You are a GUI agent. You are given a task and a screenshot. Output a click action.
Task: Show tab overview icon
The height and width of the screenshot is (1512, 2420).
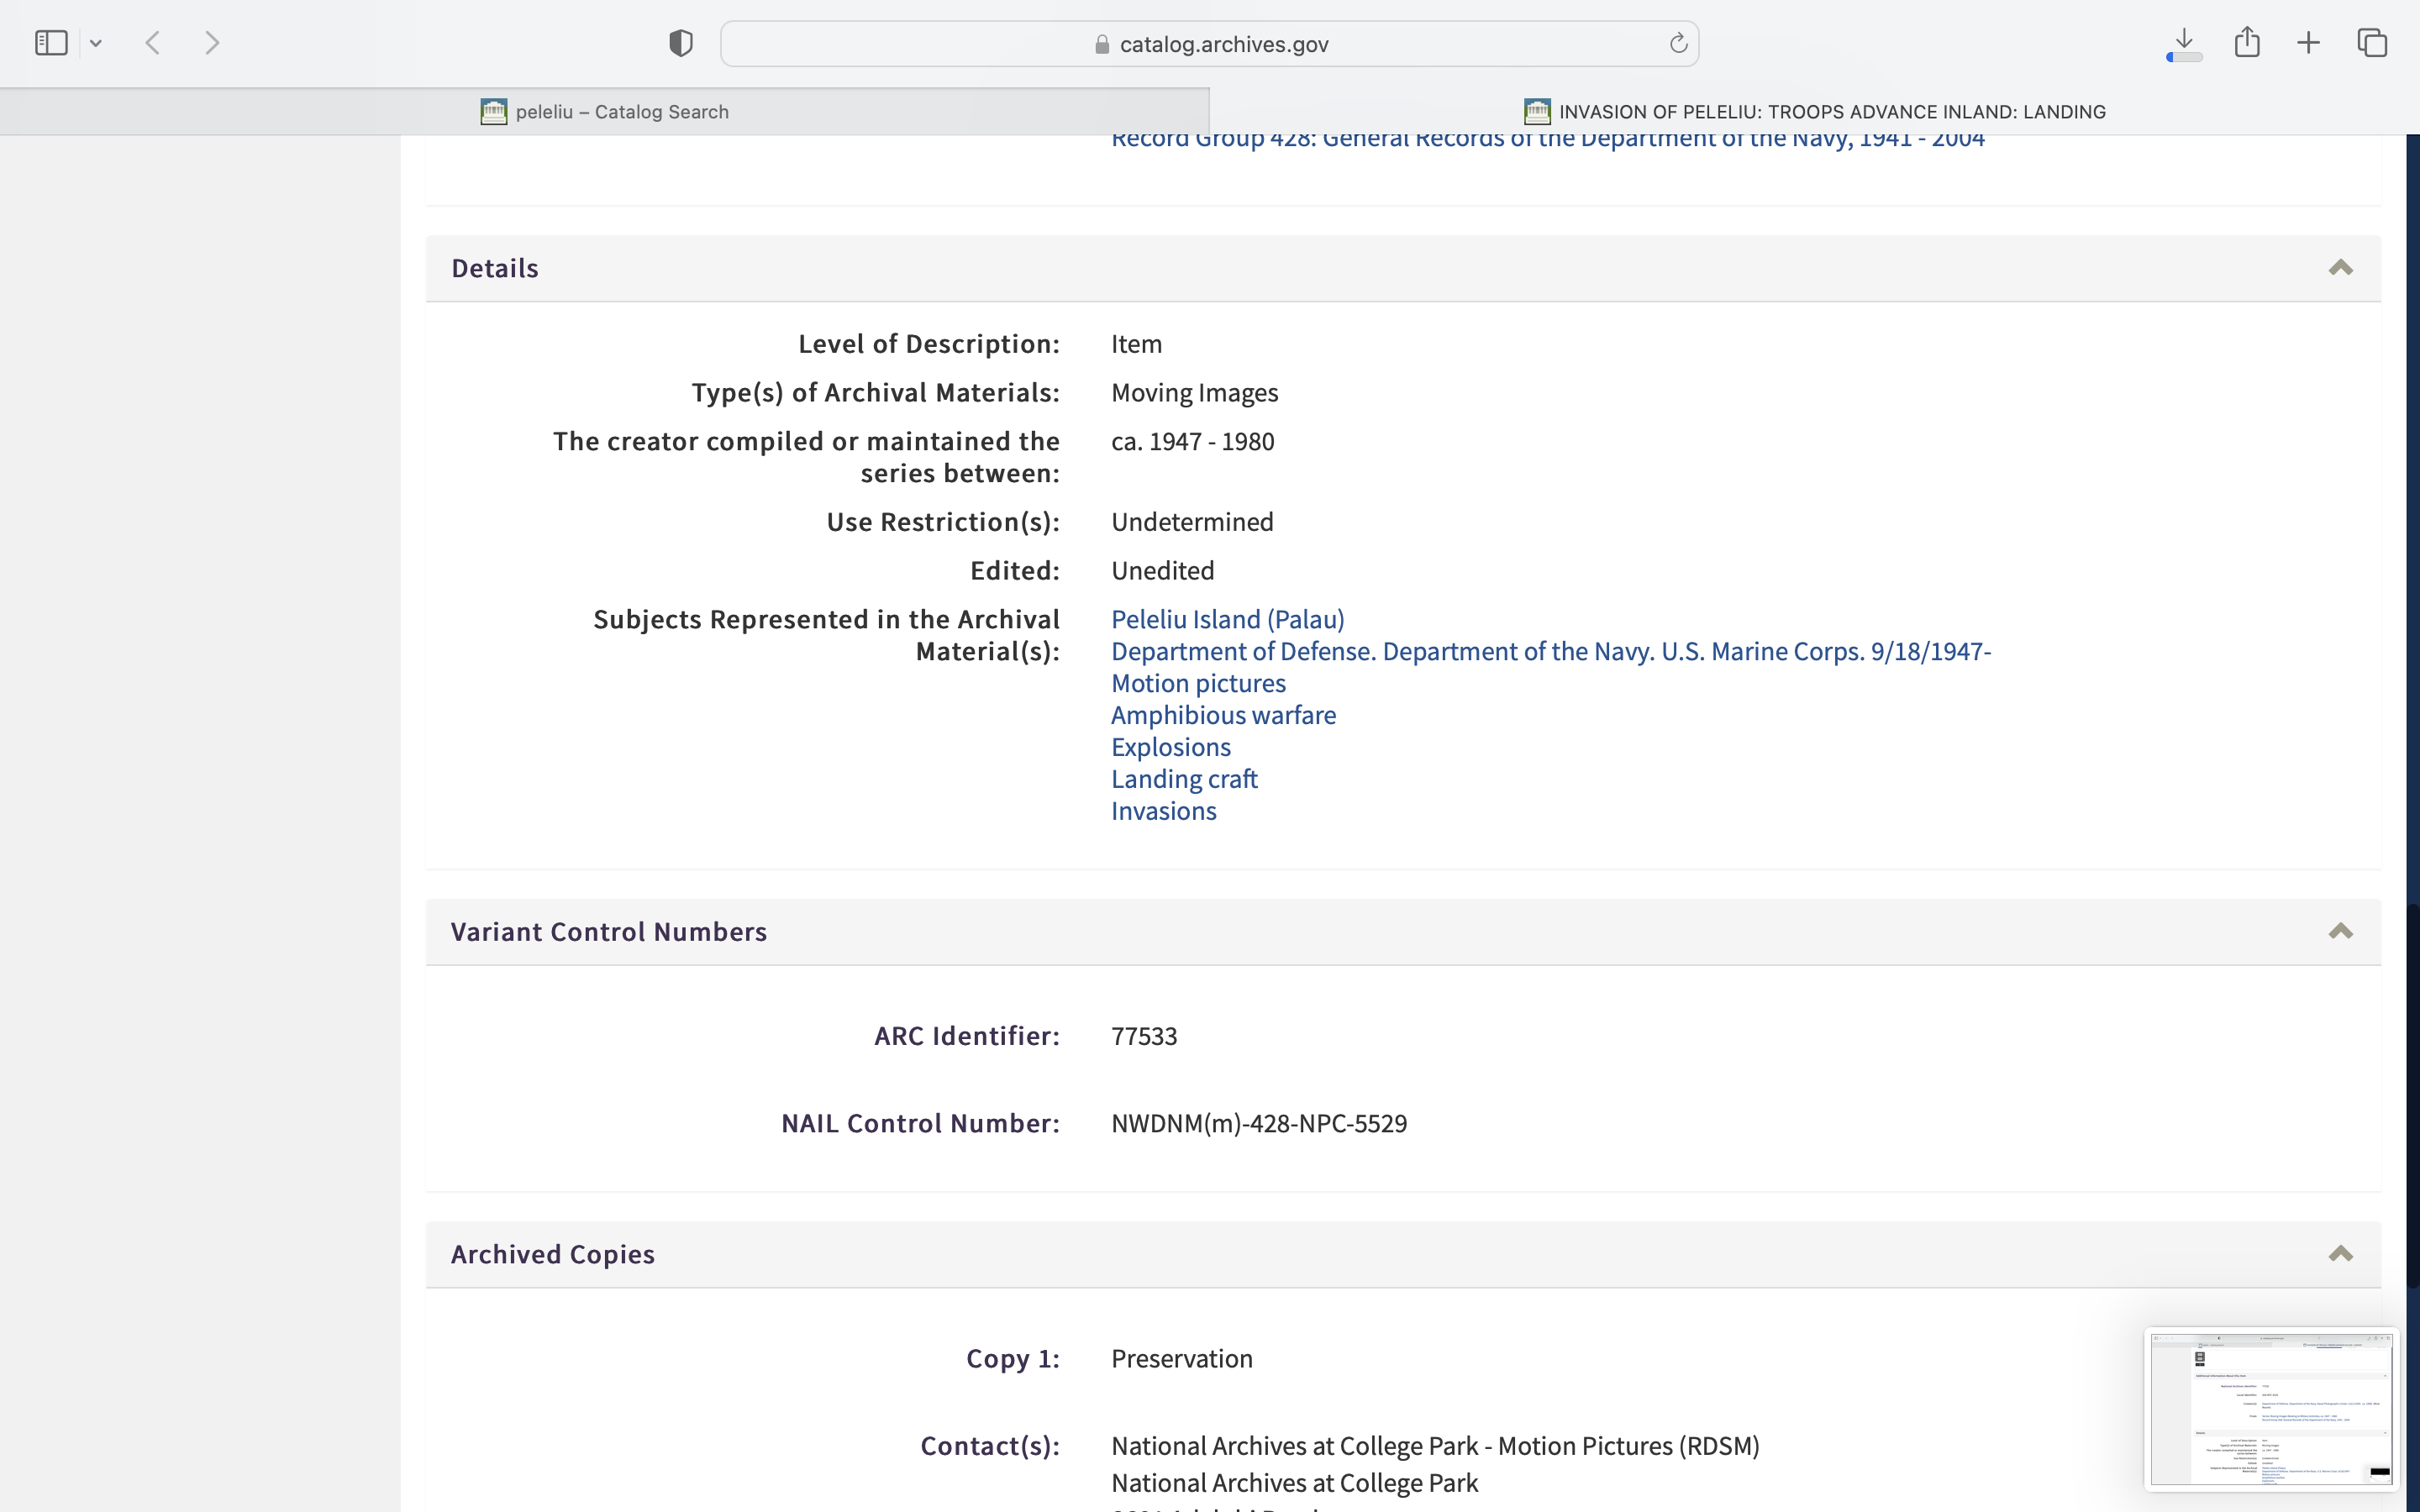[2372, 43]
